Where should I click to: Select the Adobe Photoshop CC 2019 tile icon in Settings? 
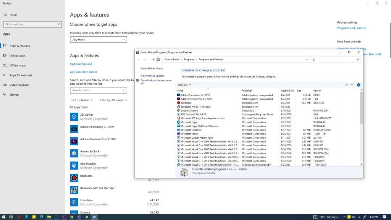click(74, 129)
